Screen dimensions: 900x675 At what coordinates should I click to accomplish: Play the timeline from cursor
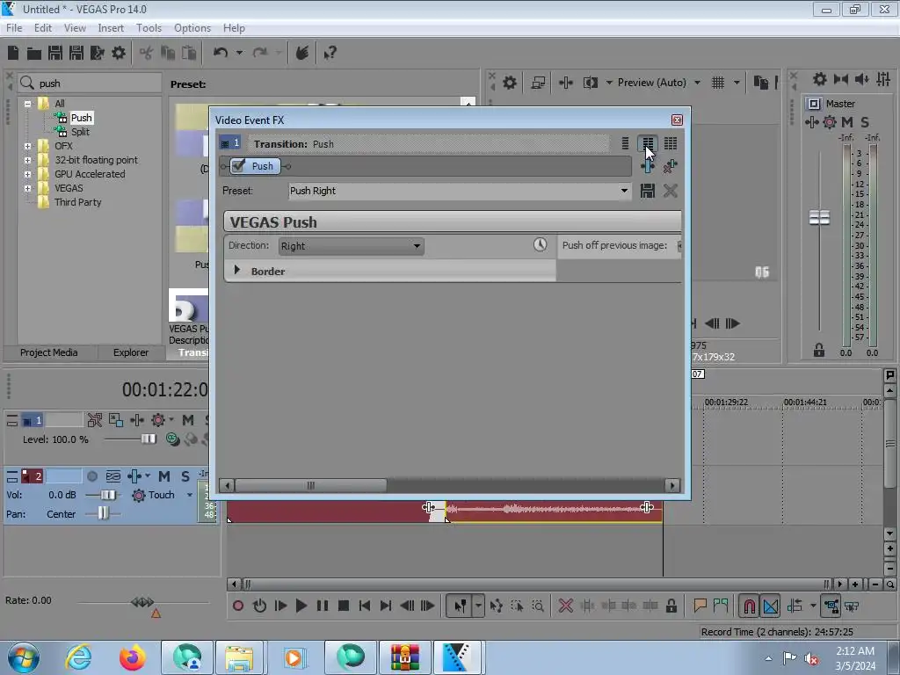coord(301,606)
